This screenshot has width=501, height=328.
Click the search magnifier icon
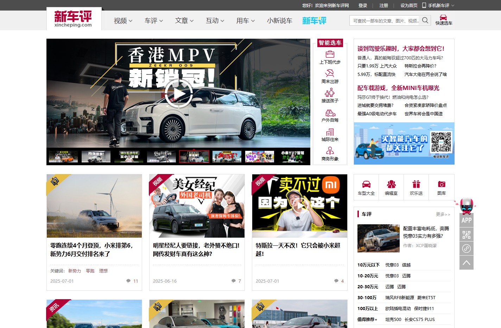425,20
